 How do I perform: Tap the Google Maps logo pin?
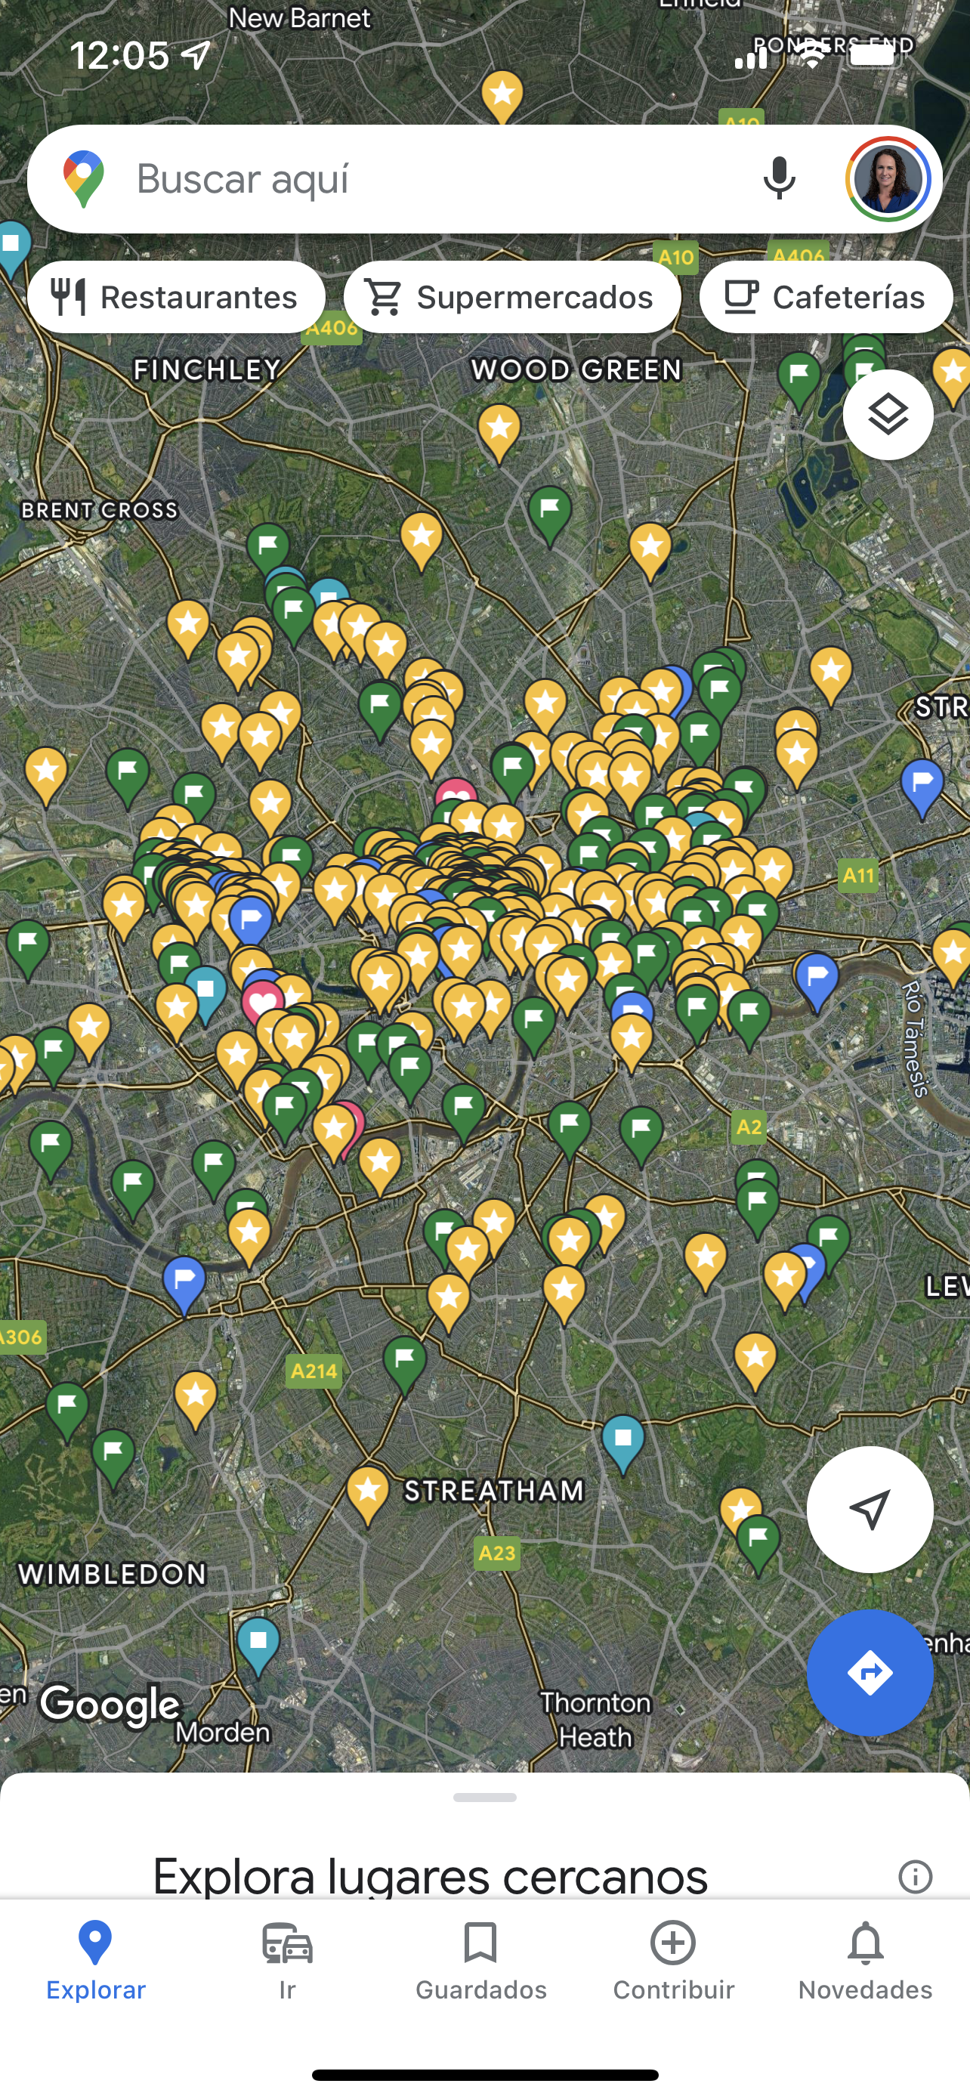point(84,178)
